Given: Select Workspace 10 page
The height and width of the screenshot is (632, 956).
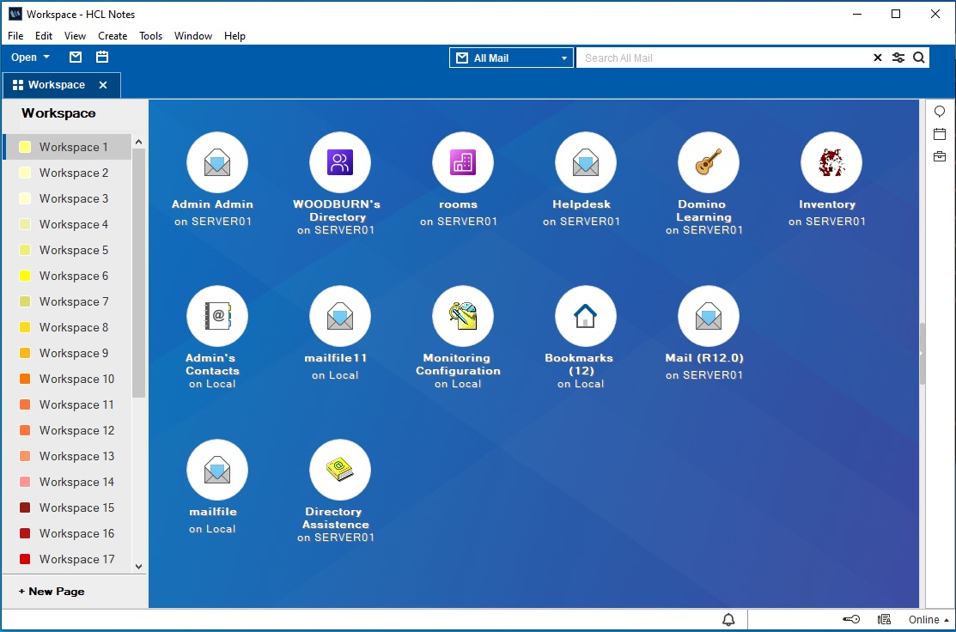Looking at the screenshot, I should [x=76, y=379].
